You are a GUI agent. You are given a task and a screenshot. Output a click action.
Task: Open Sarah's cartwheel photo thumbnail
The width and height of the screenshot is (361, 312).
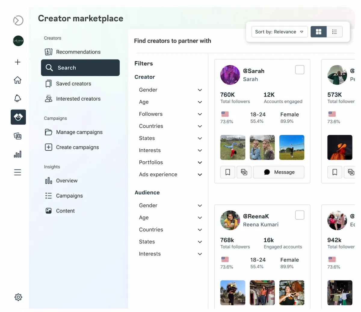tap(233, 147)
